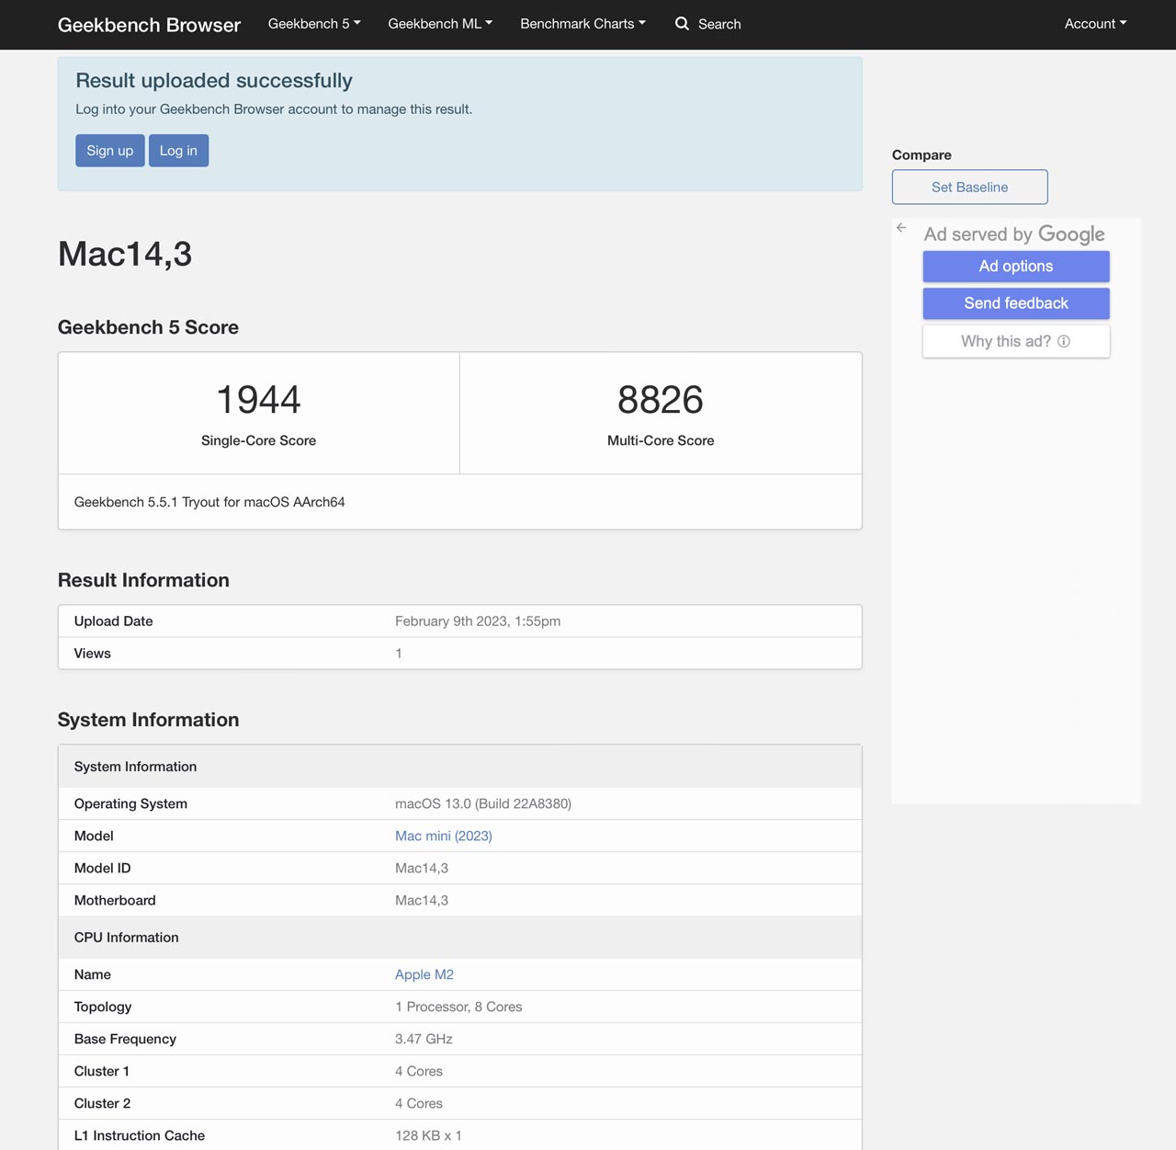Open the Account dropdown menu
This screenshot has height=1150, width=1176.
coord(1095,24)
